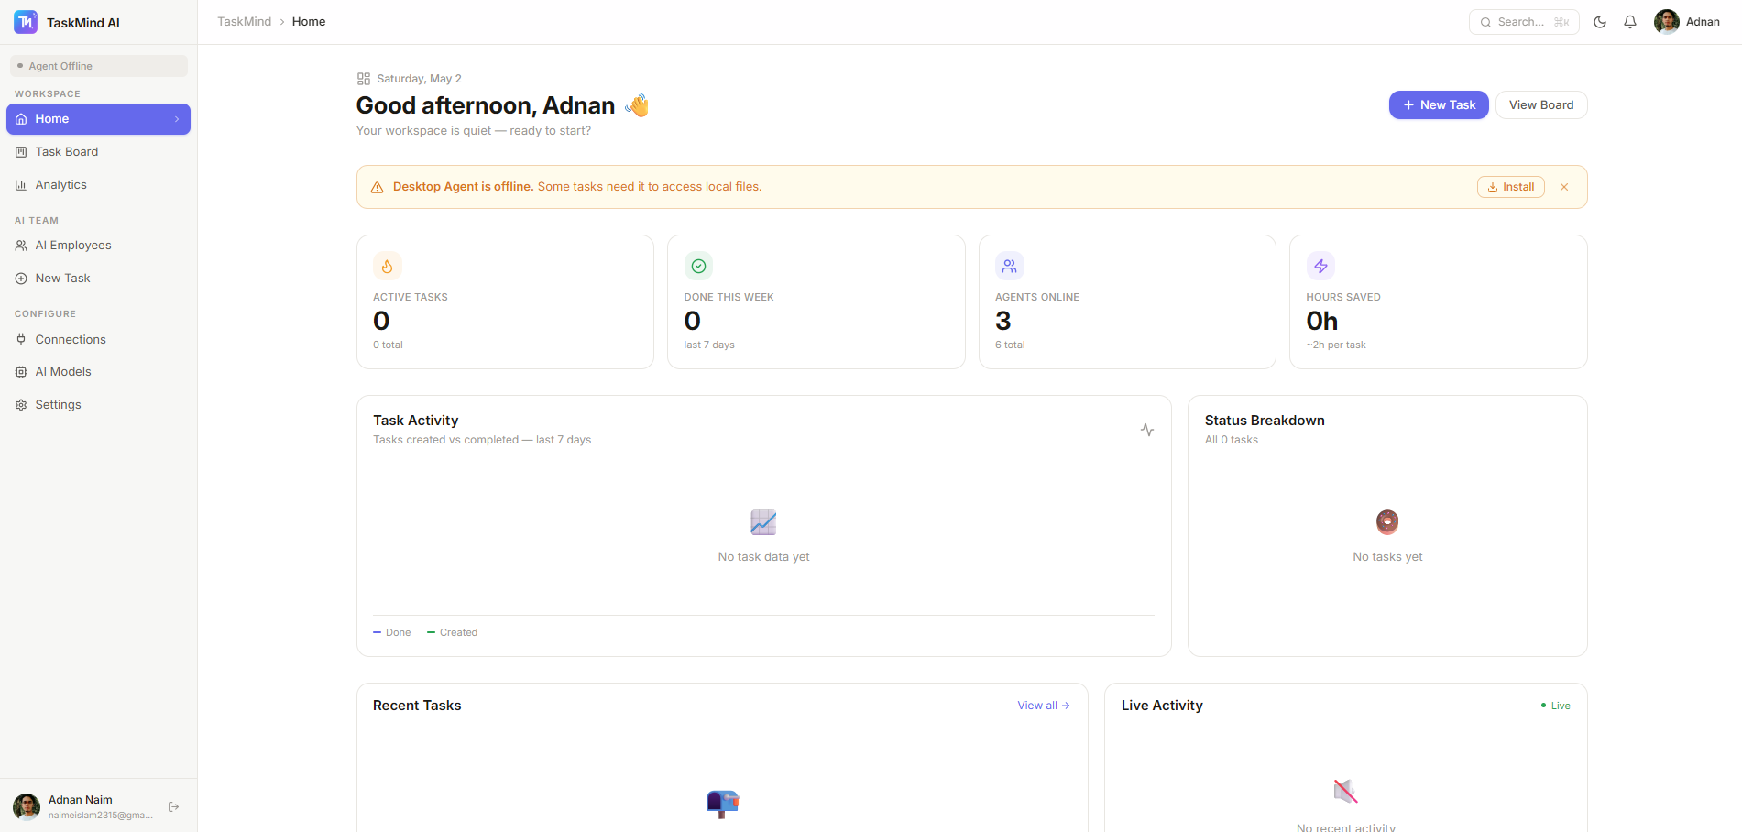Screen dimensions: 1742x832
Task: Click Install in the offline banner
Action: click(x=1511, y=187)
